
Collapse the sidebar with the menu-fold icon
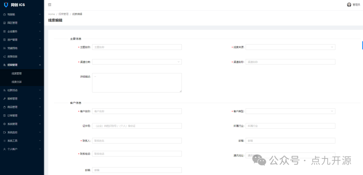[x=49, y=5]
